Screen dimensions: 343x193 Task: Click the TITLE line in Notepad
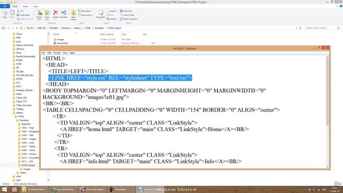[x=78, y=71]
